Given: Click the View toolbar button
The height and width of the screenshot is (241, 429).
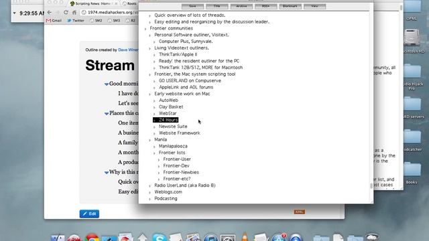Looking at the screenshot, I should click(x=314, y=6).
